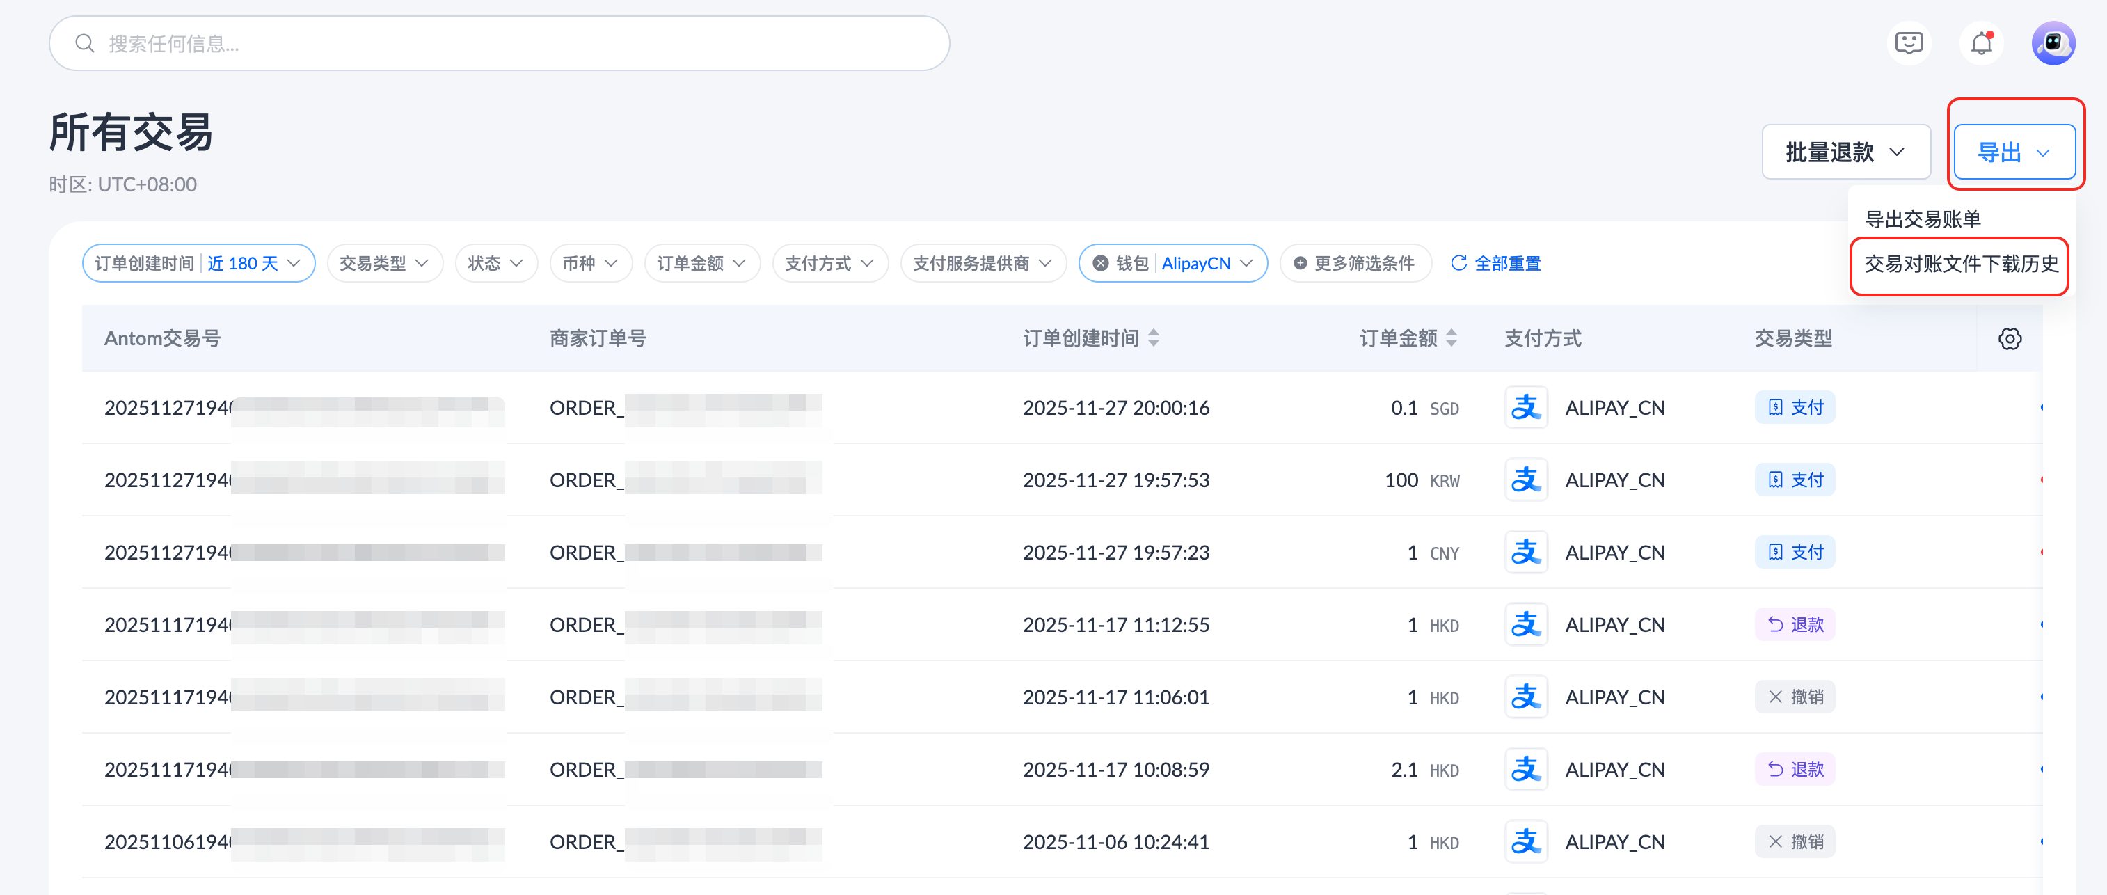Screen dimensions: 2107x895
Task: Sort by order creation time
Action: point(1153,338)
